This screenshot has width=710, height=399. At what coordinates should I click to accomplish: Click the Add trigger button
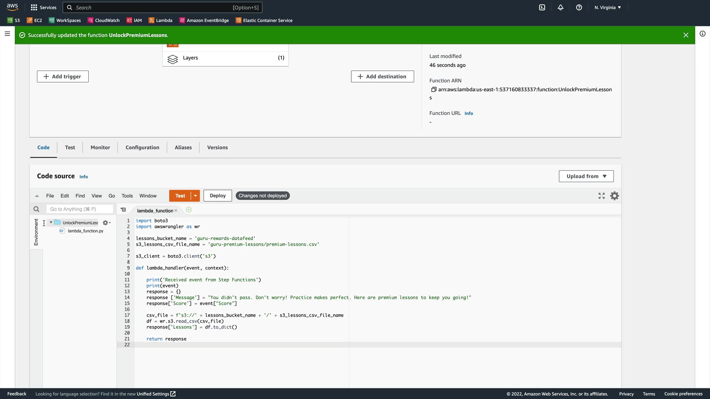[x=62, y=76]
